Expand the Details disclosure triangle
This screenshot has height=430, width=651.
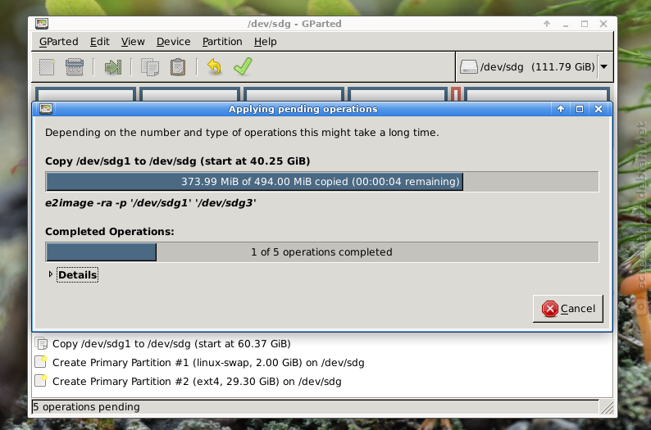(x=51, y=274)
